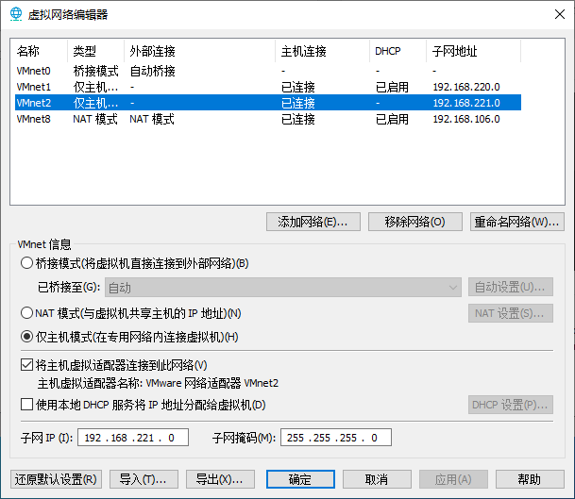Click the 名称 column header
This screenshot has height=499, width=575.
38,51
